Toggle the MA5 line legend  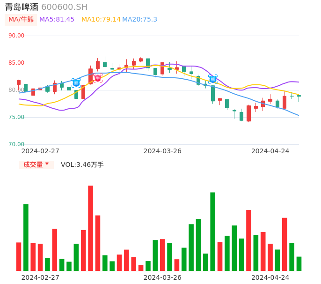point(57,19)
